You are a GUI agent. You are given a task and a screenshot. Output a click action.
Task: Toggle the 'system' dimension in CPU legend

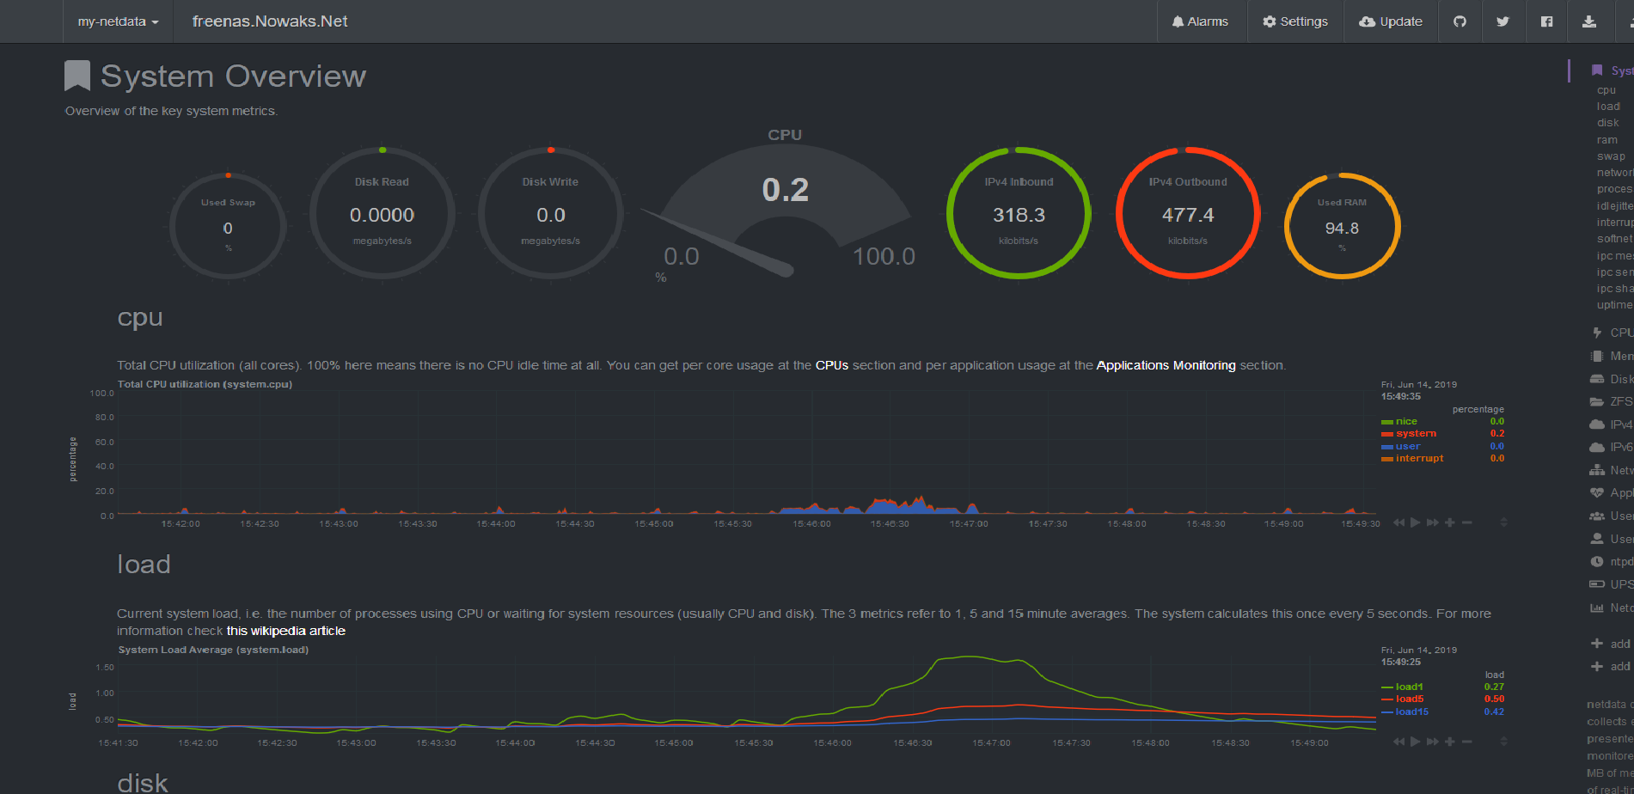pos(1415,434)
